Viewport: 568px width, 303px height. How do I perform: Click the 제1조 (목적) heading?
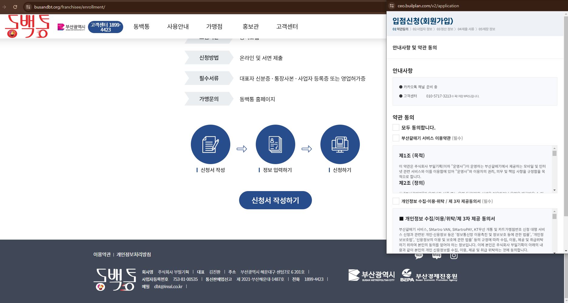412,156
